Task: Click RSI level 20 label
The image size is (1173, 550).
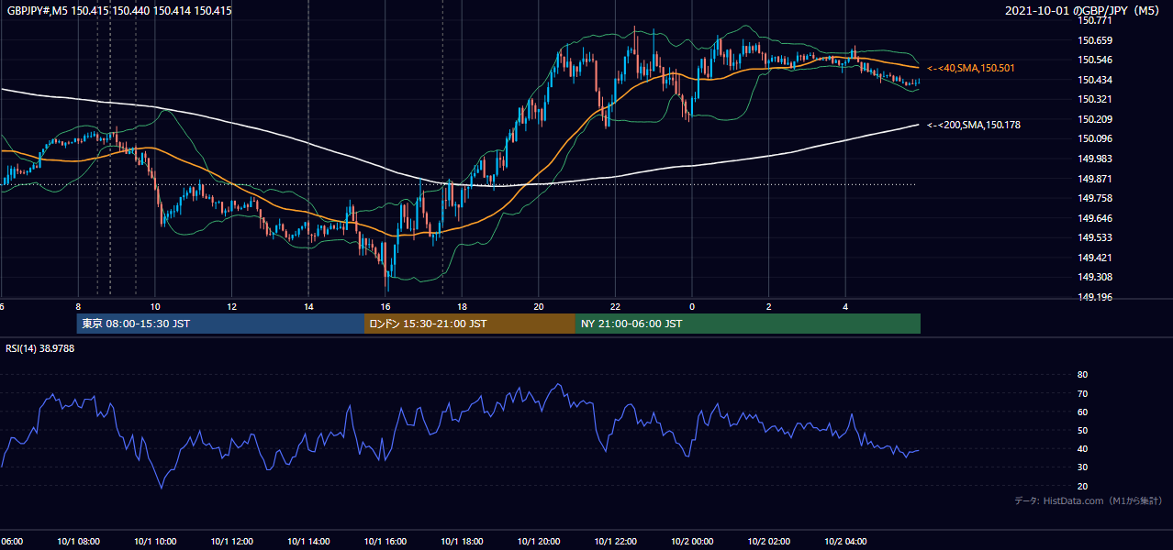Action: click(x=1082, y=486)
